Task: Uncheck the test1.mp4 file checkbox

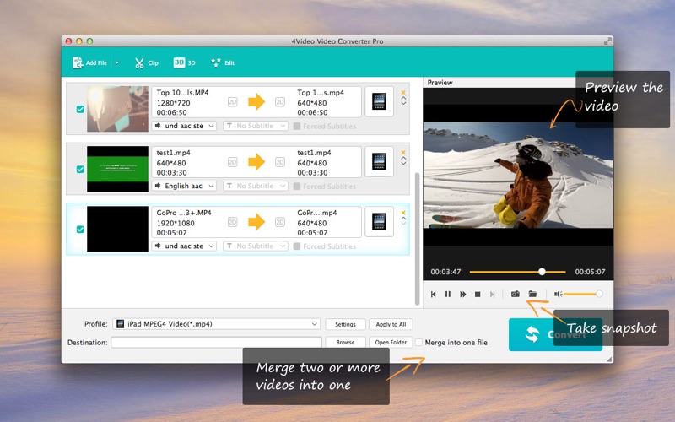Action: [80, 170]
